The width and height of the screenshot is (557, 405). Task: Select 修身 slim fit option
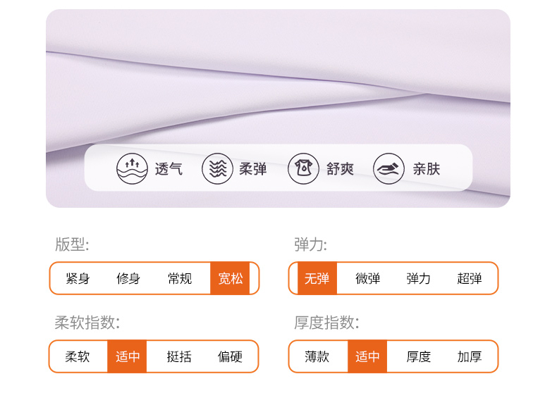[x=128, y=278]
